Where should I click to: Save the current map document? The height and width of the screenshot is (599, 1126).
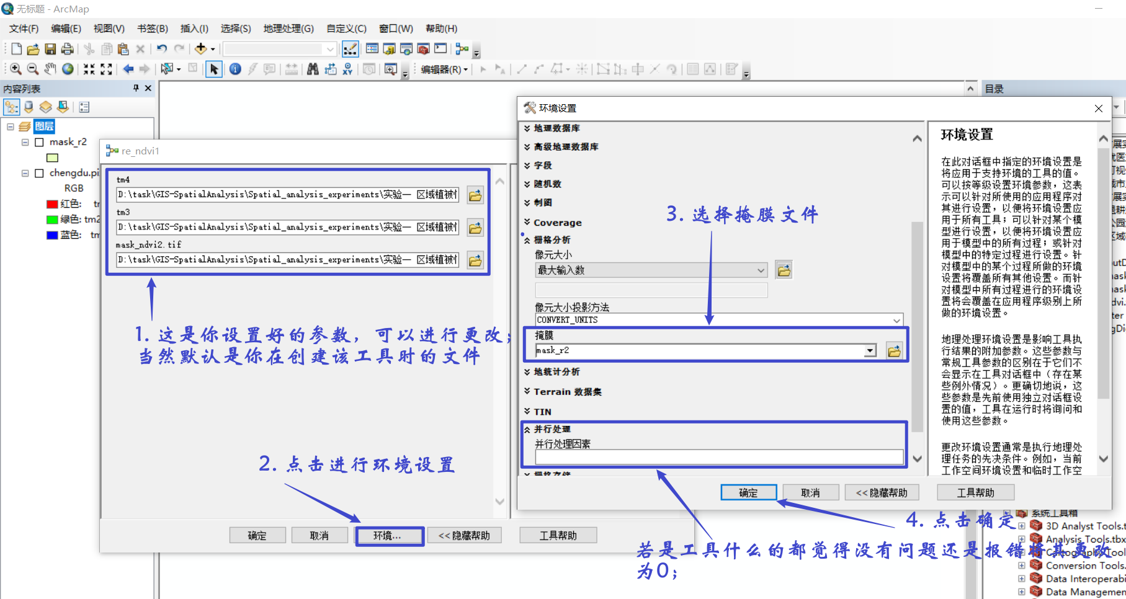[x=50, y=49]
